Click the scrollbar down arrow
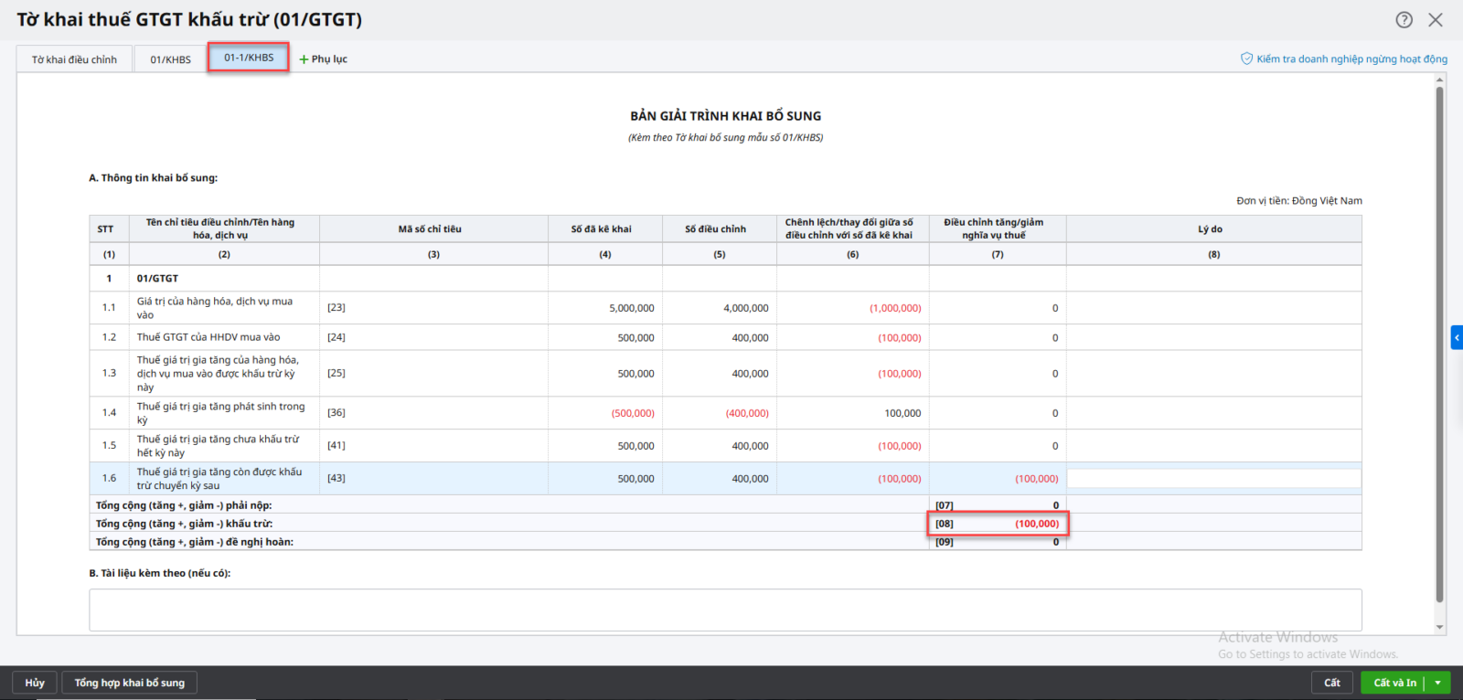 (1440, 628)
